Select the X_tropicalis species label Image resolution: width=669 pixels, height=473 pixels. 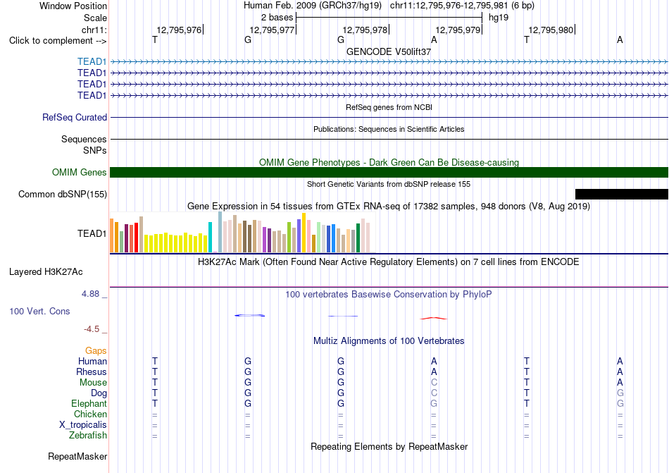pyautogui.click(x=83, y=425)
